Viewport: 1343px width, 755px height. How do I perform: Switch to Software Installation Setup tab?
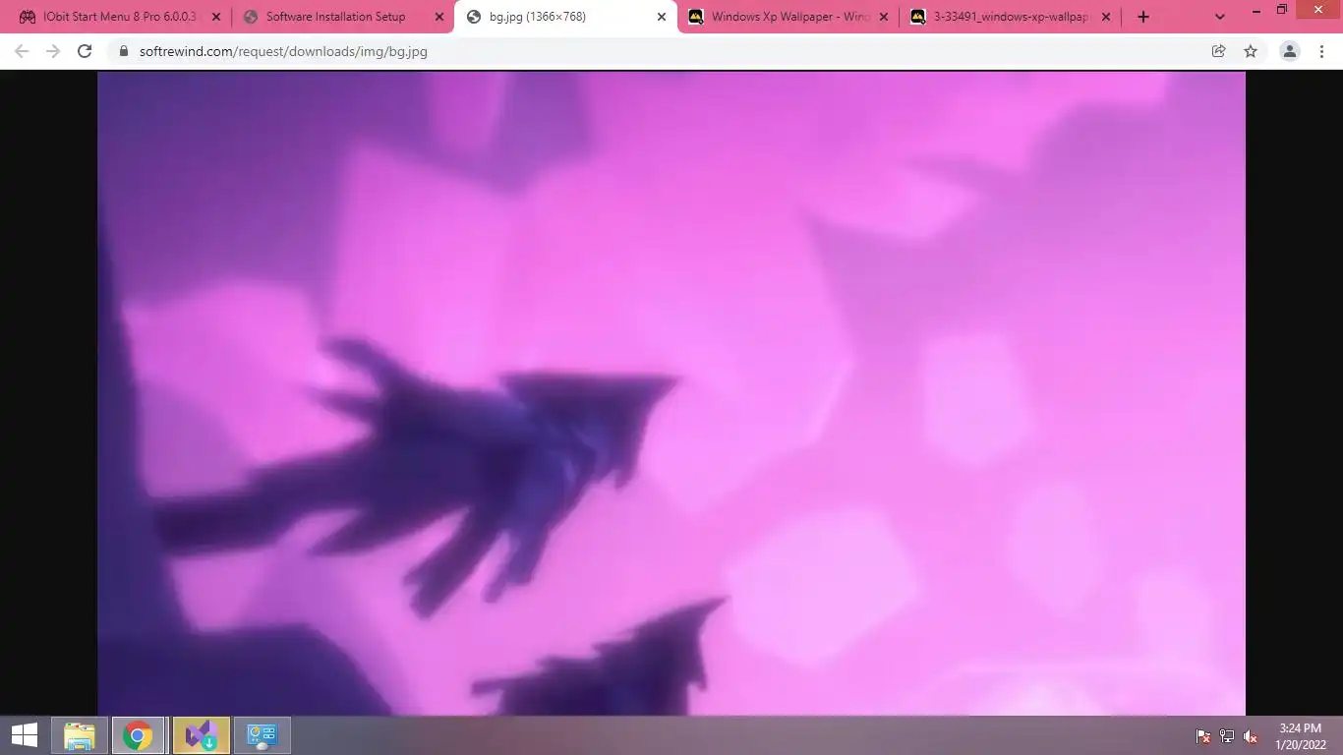click(x=343, y=17)
